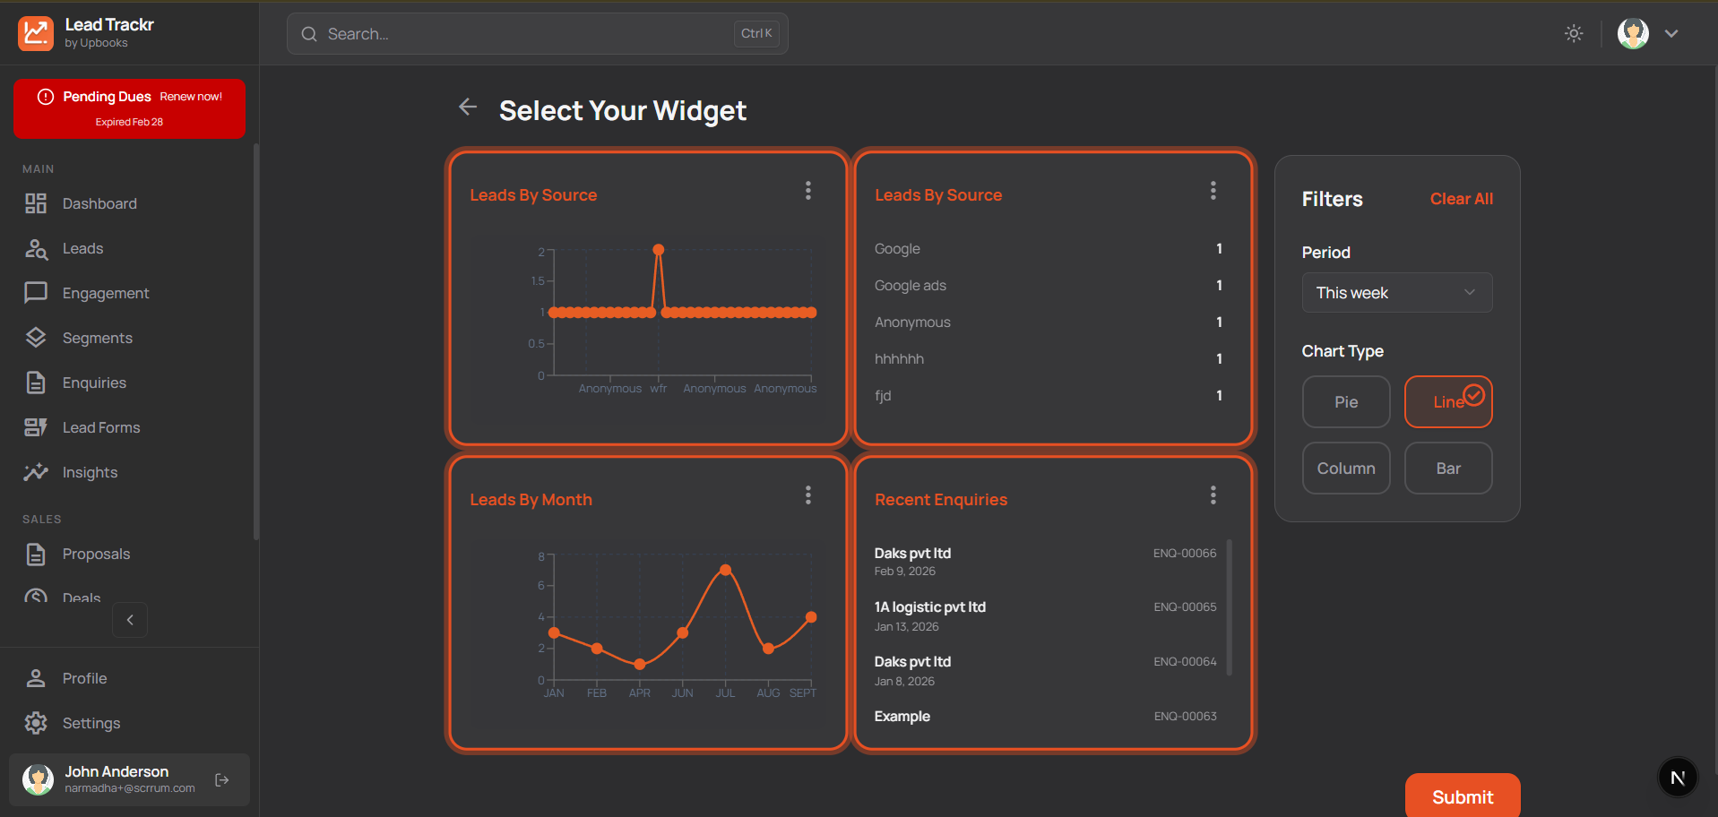Collapse the sidebar with the arrow chevron
Viewport: 1718px width, 817px height.
pos(129,619)
